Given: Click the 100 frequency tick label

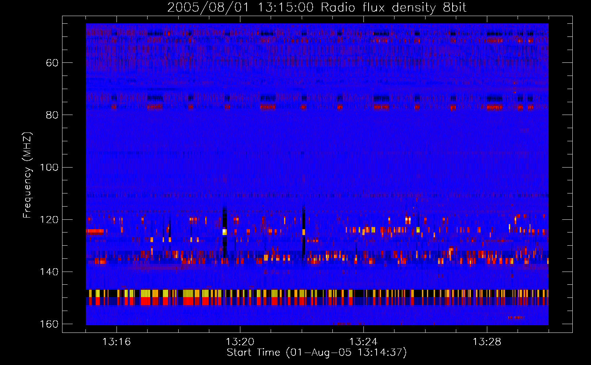Looking at the screenshot, I should pos(49,167).
